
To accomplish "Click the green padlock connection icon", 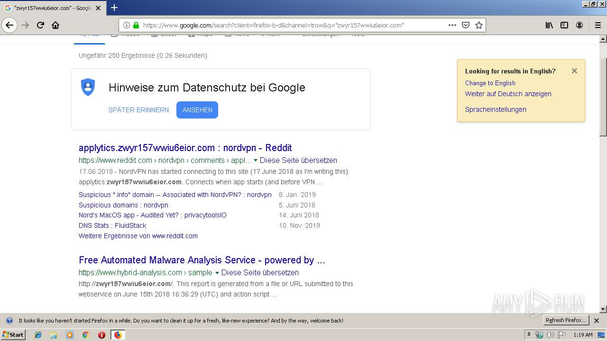I will (136, 25).
